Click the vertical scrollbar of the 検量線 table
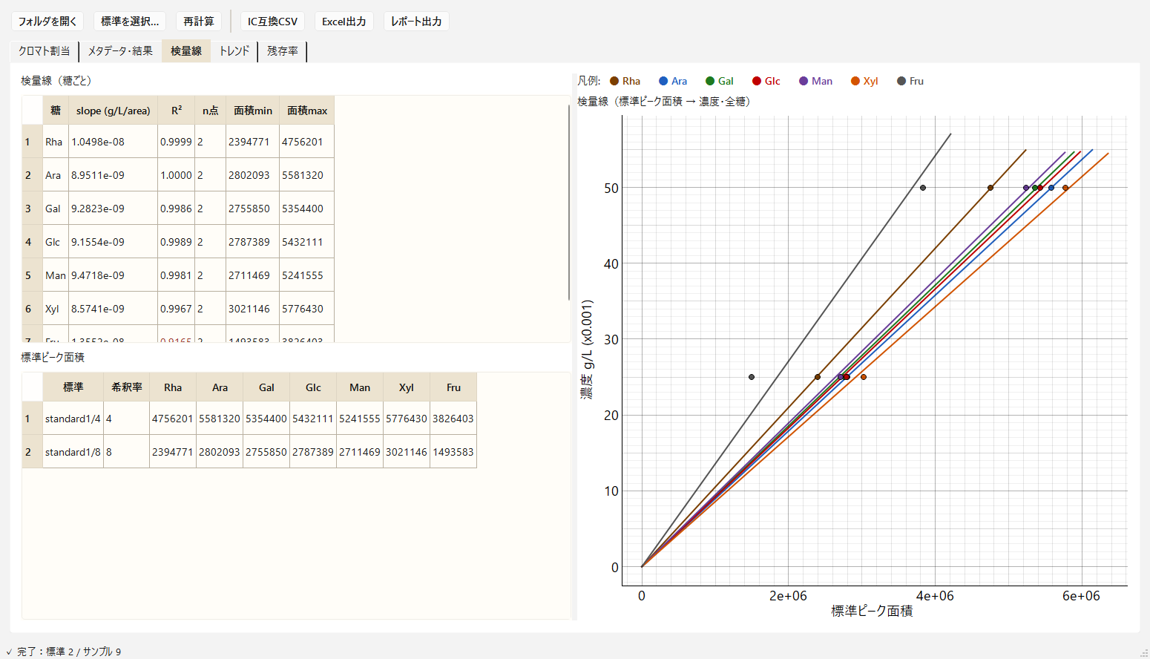Viewport: 1150px width, 659px height. point(569,202)
